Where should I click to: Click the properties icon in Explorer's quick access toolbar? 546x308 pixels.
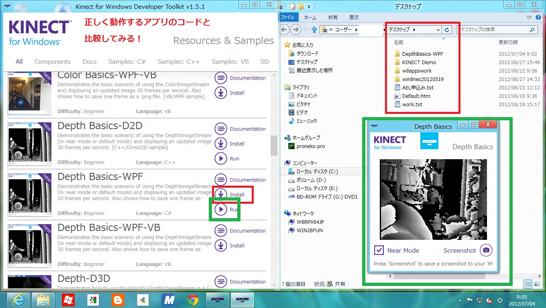(293, 6)
